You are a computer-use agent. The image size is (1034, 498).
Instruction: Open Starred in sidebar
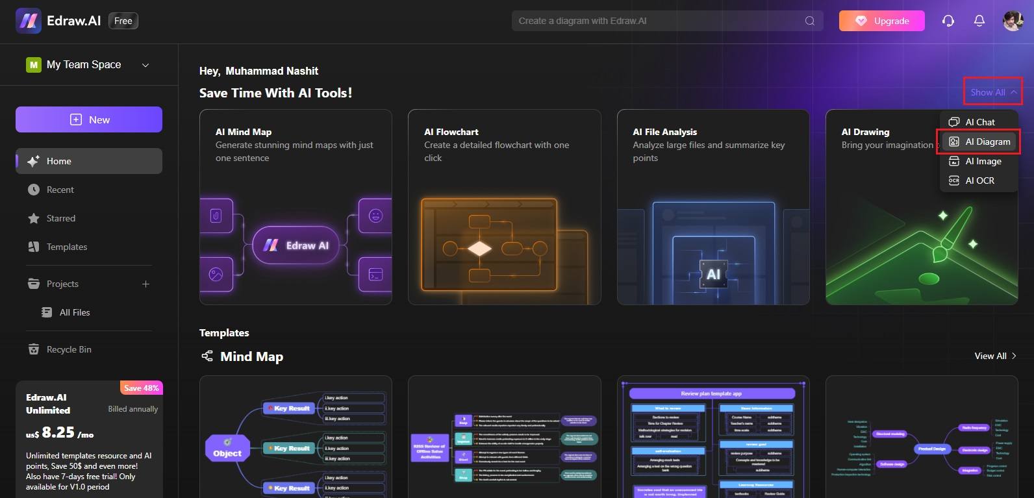pos(89,218)
